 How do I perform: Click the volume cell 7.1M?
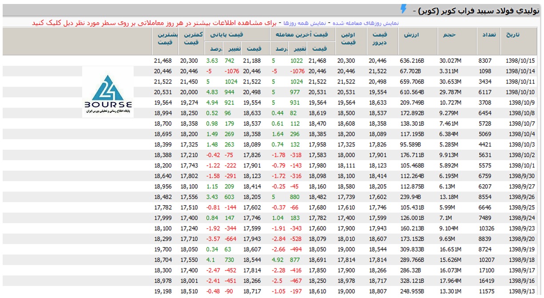click(x=445, y=218)
